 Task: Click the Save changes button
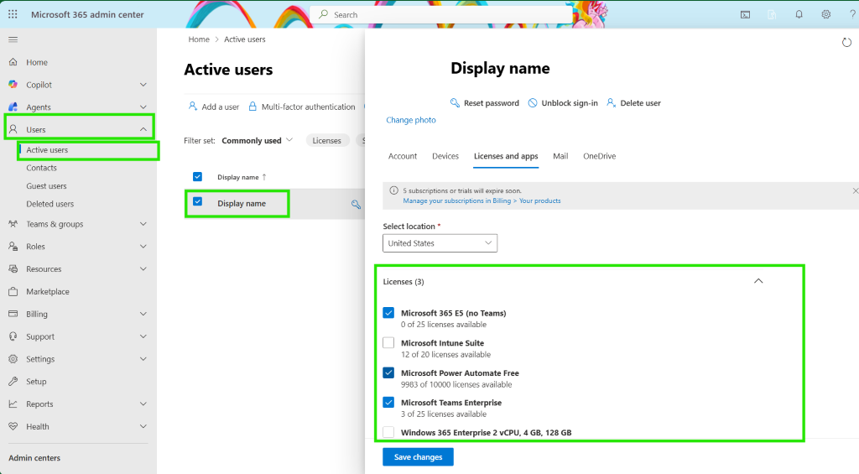click(x=418, y=457)
